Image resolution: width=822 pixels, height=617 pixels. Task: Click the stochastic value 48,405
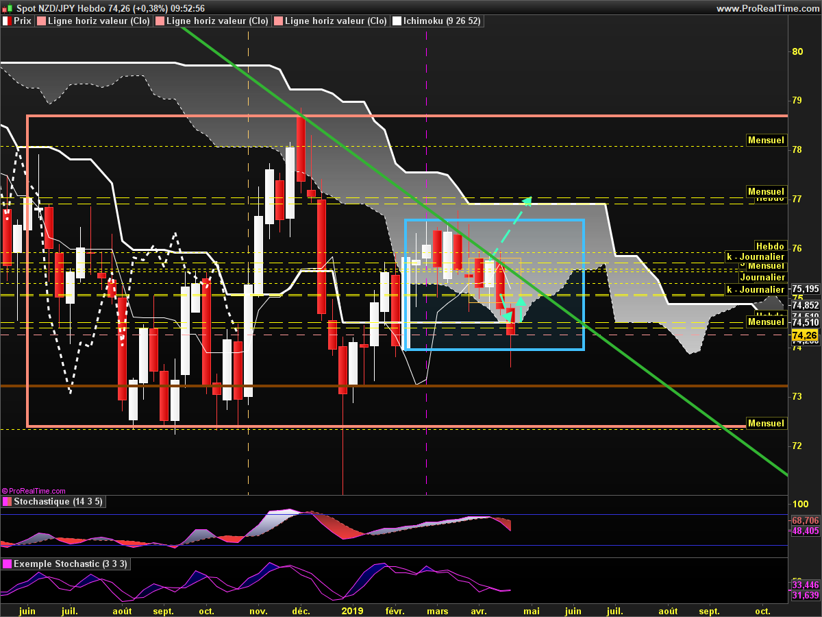805,531
